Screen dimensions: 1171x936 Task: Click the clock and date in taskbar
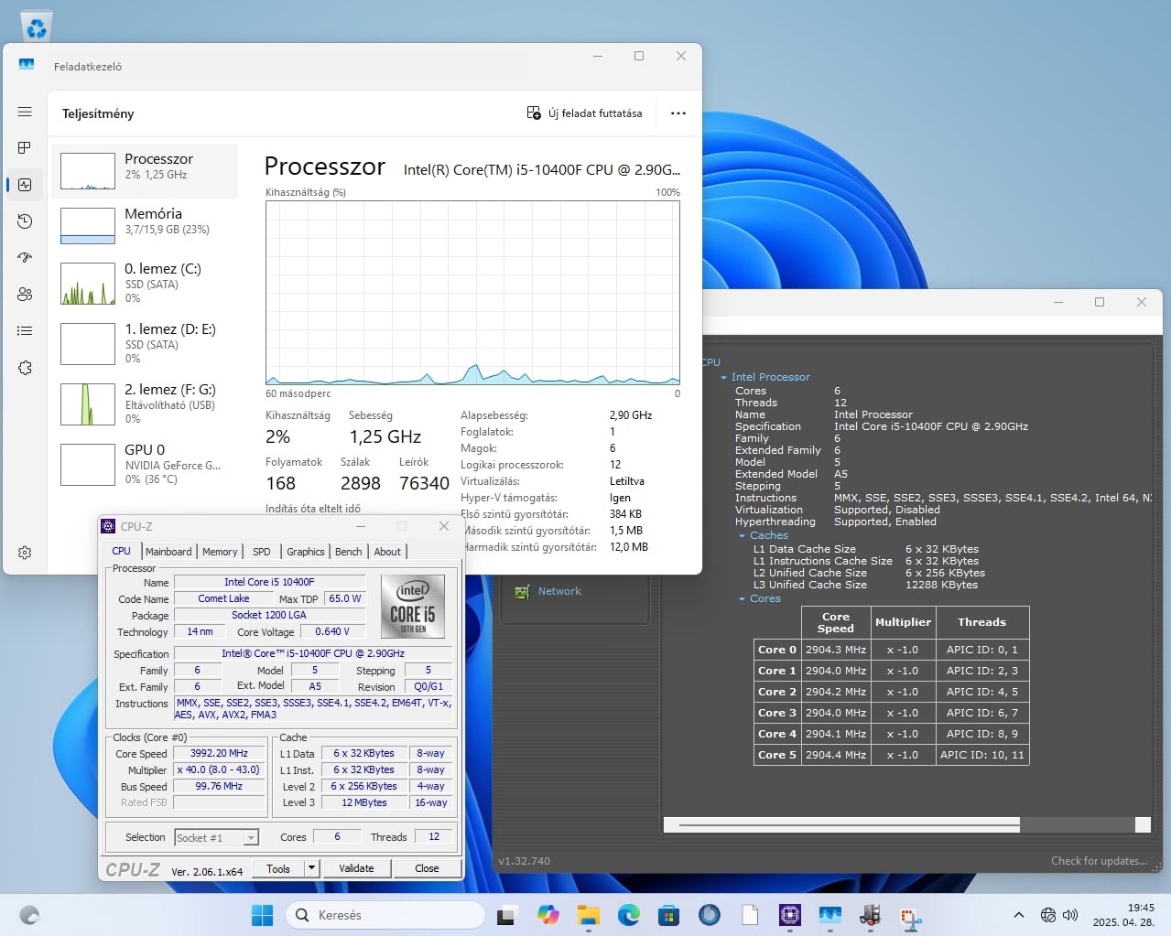[x=1123, y=915]
